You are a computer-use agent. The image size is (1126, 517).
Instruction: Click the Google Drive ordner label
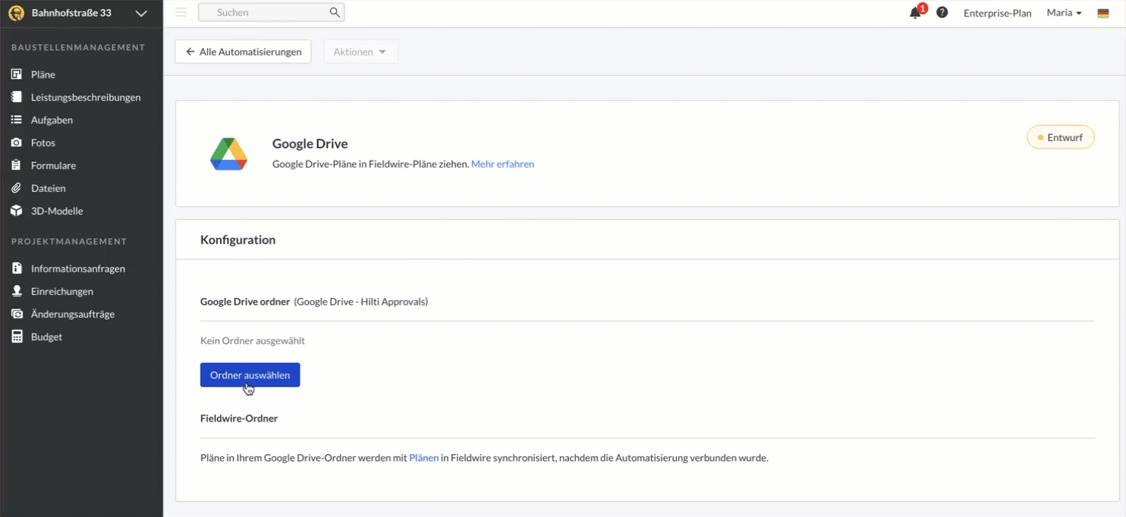(245, 302)
